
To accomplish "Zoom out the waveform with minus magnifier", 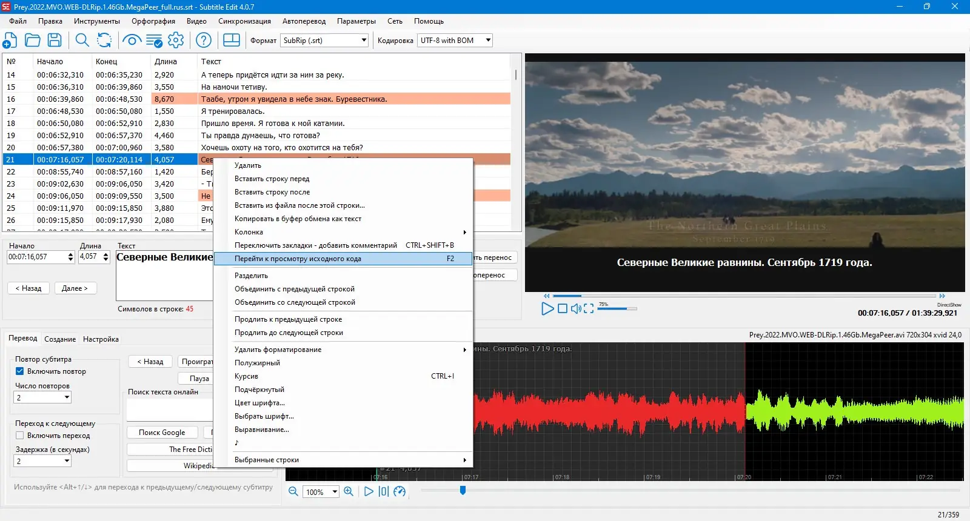I will tap(293, 492).
